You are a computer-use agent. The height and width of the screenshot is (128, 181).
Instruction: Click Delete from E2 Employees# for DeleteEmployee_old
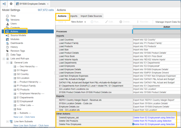tap(154, 118)
